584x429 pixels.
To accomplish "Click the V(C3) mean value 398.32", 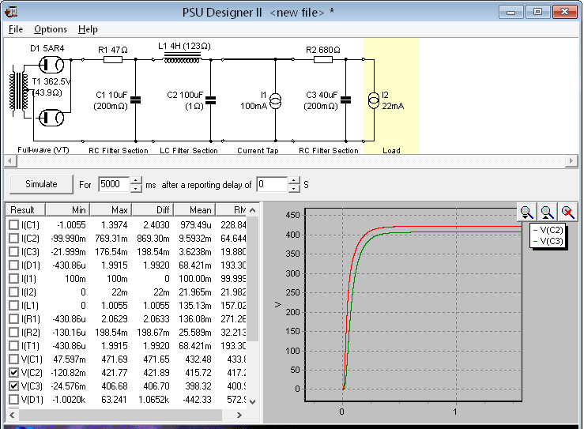I will [x=198, y=386].
